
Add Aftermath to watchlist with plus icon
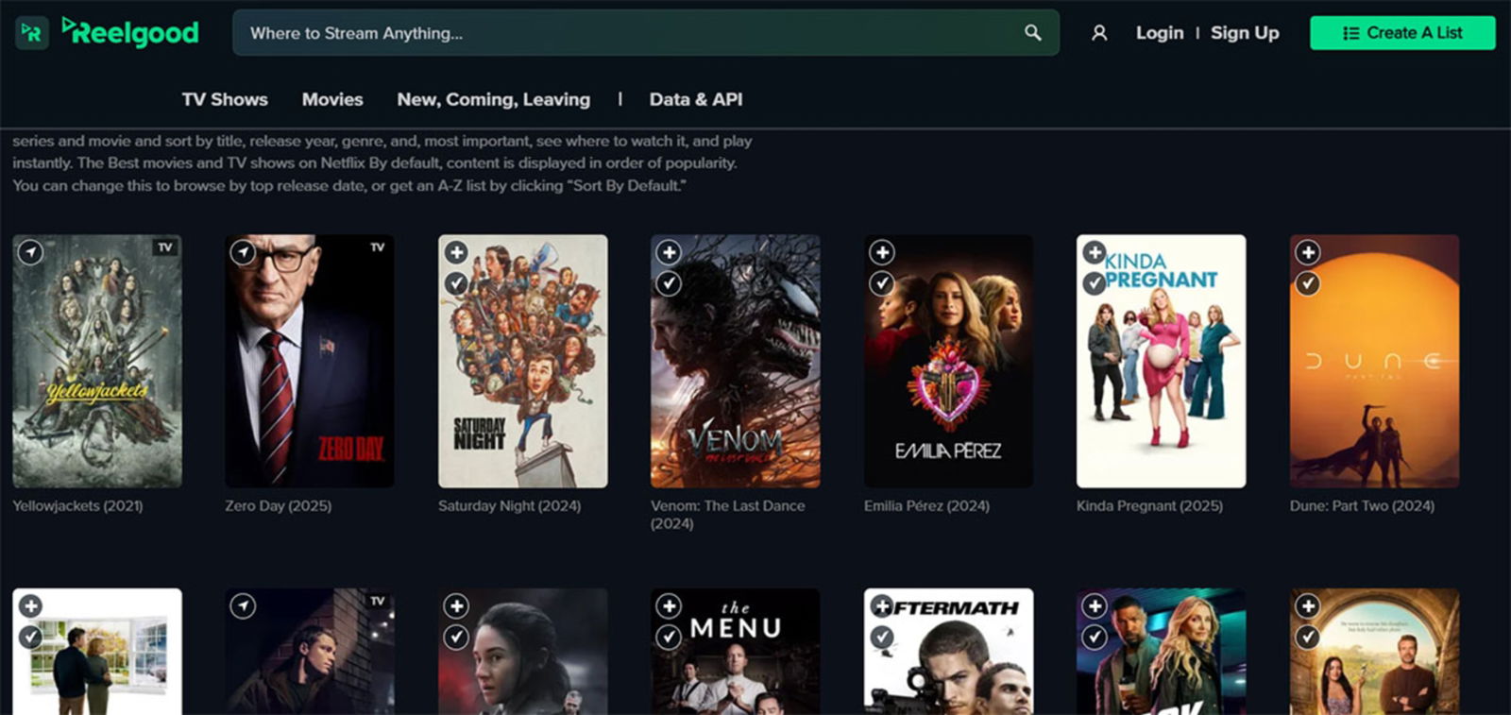click(x=882, y=605)
